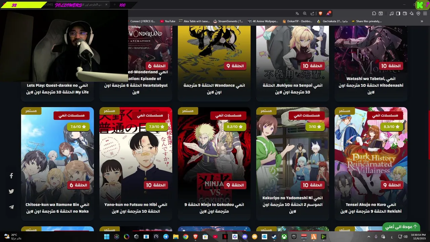Click the green back-to-top button
The height and width of the screenshot is (242, 430).
(401, 227)
